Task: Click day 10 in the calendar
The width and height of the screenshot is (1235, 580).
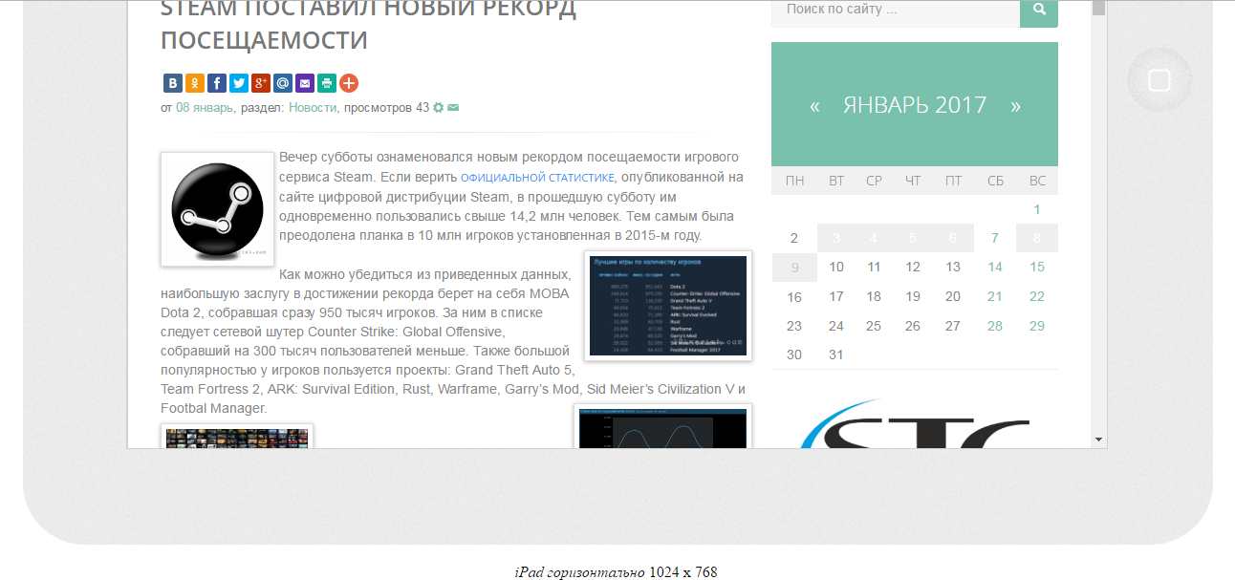Action: pyautogui.click(x=836, y=268)
